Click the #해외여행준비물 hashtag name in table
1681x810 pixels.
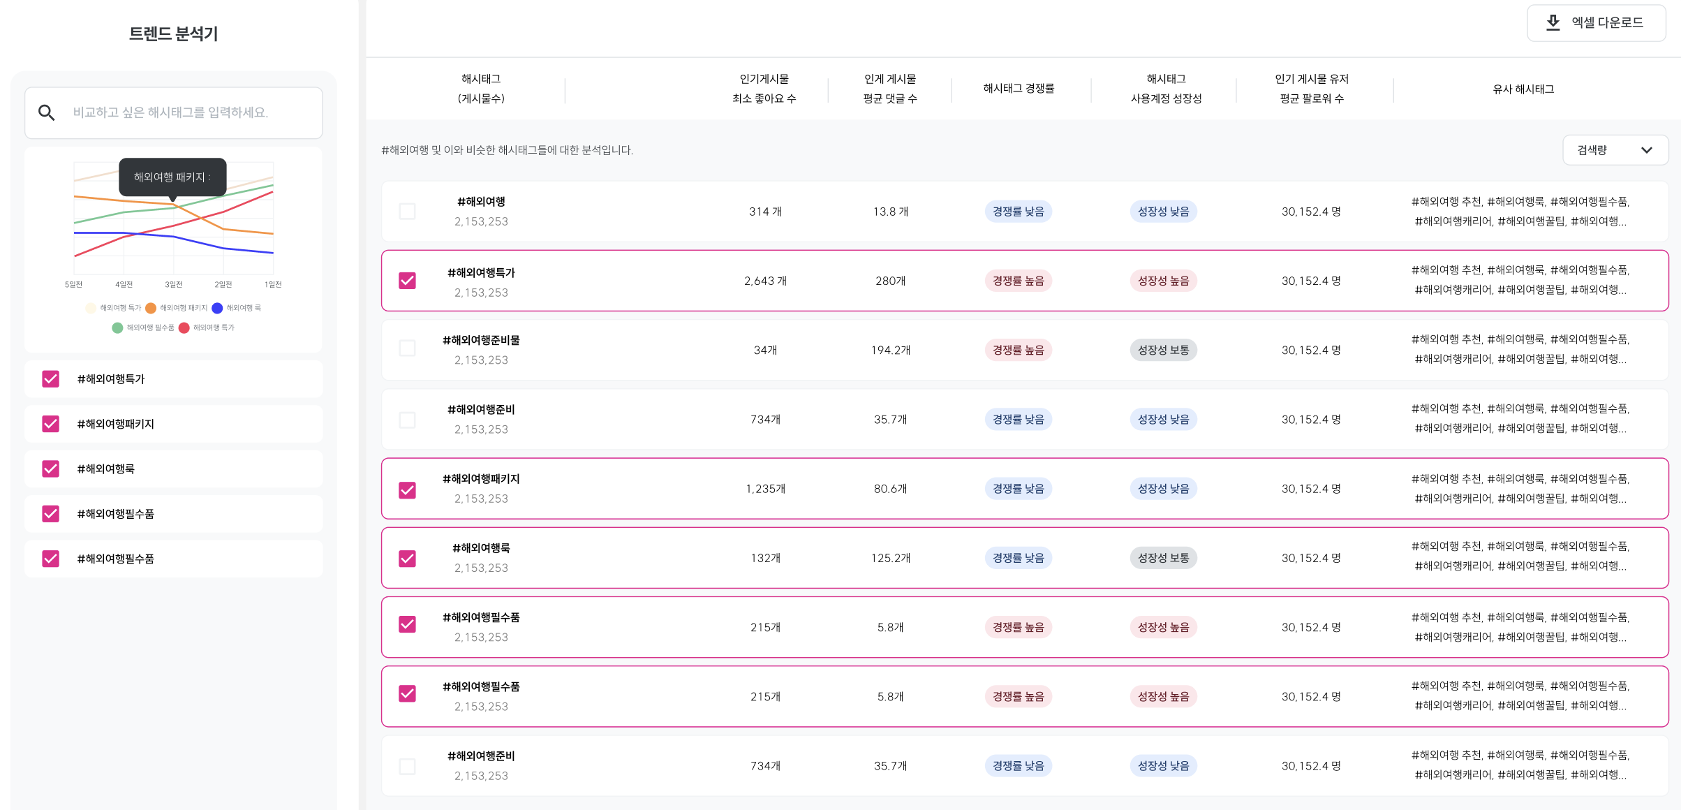481,340
